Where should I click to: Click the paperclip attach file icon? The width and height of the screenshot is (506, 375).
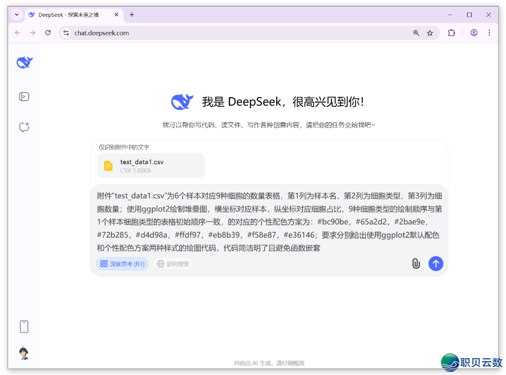415,264
